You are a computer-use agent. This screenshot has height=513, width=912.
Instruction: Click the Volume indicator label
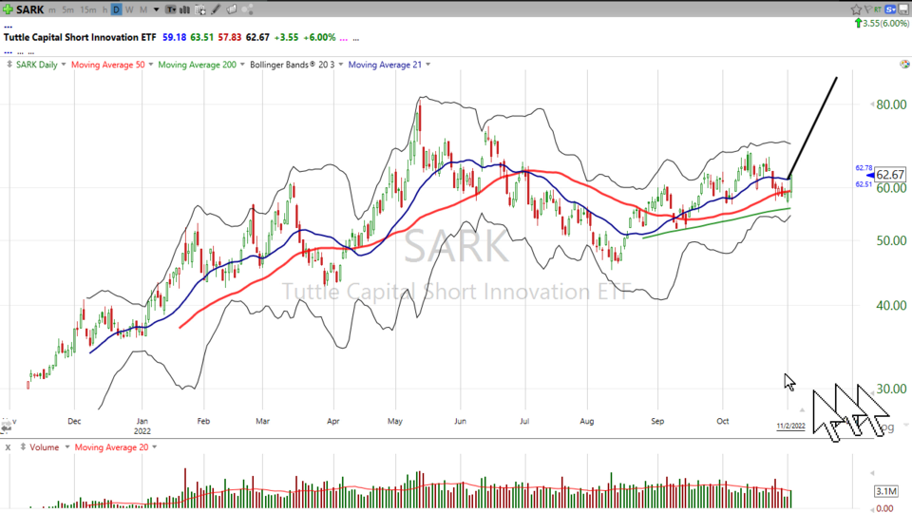point(45,447)
